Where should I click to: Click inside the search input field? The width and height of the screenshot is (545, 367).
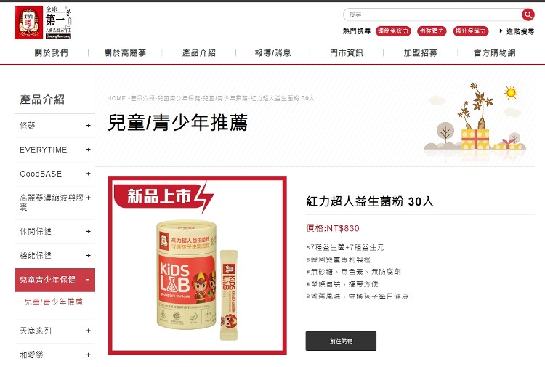pos(432,15)
